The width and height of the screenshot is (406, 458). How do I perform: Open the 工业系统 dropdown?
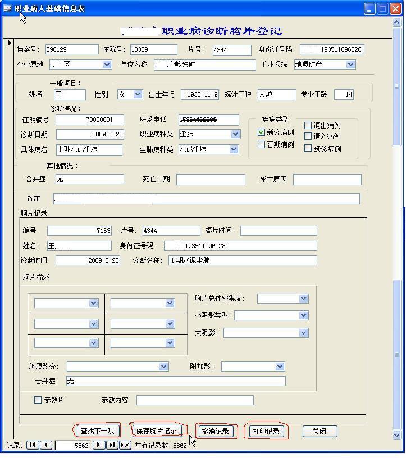coord(350,64)
